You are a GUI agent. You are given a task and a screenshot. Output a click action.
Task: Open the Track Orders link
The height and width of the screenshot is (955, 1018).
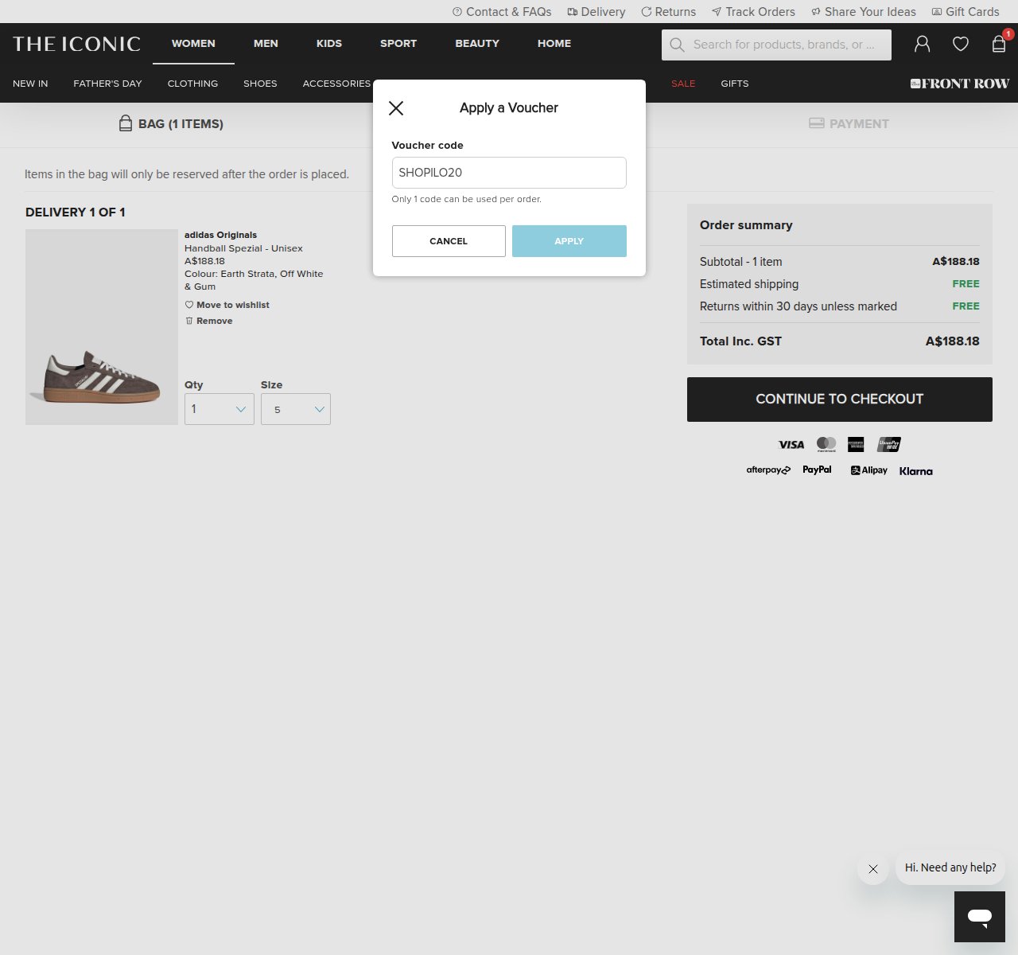(x=753, y=12)
